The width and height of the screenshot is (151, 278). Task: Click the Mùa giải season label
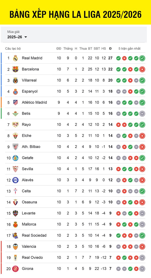pyautogui.click(x=13, y=32)
